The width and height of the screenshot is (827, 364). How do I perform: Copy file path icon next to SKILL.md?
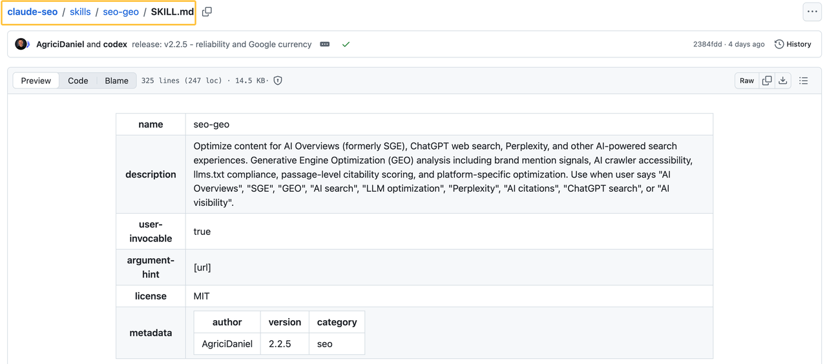point(207,12)
